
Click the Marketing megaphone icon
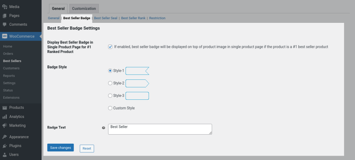pyautogui.click(x=5, y=126)
